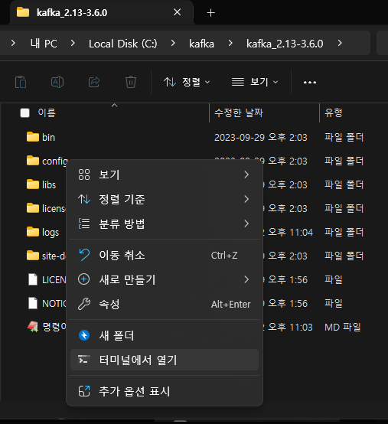Screen dimensions: 388x424
Task: Expand arrow next to 정렬 기준
Action: click(246, 199)
